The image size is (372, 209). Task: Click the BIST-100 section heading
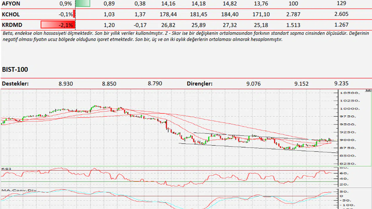tap(15, 70)
